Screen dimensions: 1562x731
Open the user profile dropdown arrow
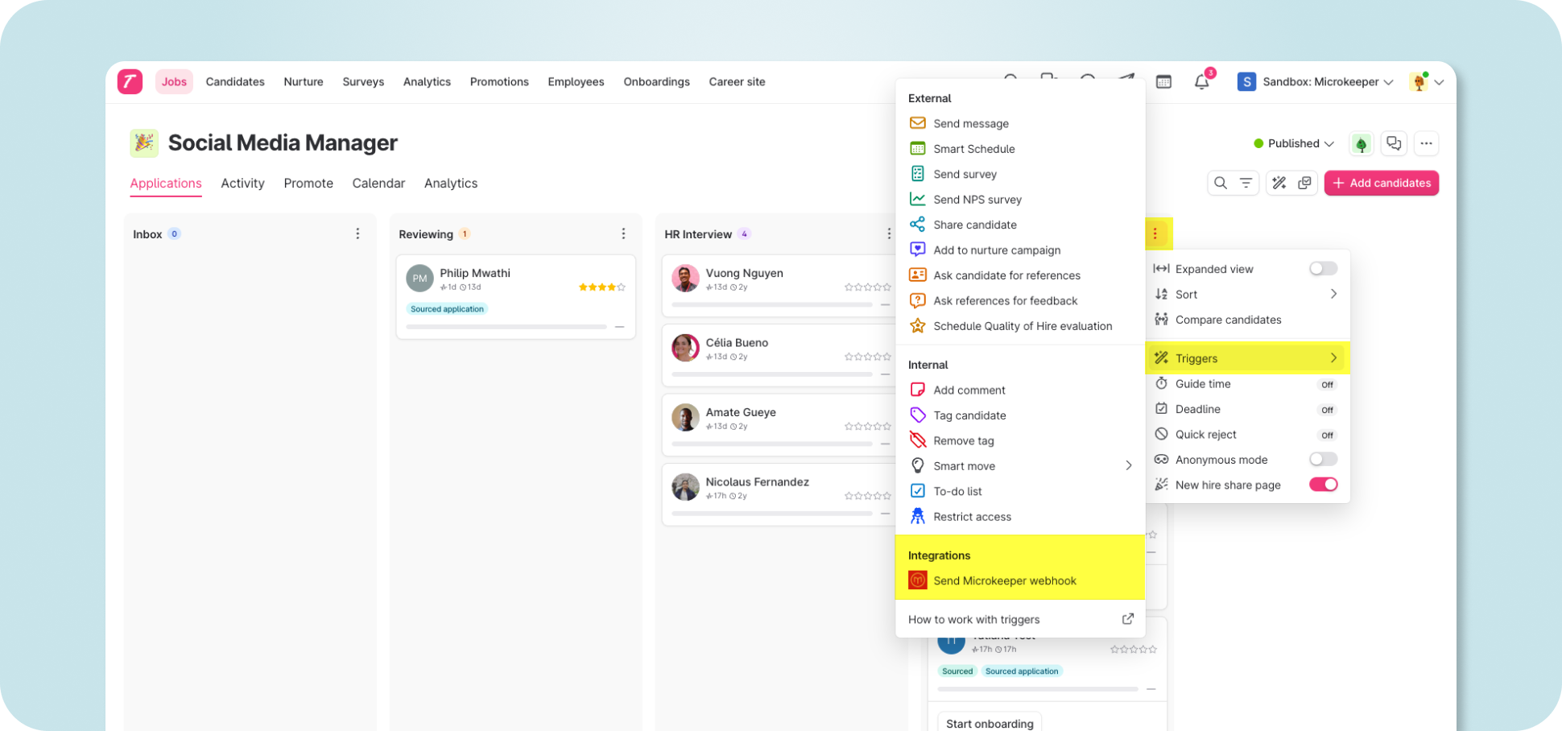tap(1439, 82)
